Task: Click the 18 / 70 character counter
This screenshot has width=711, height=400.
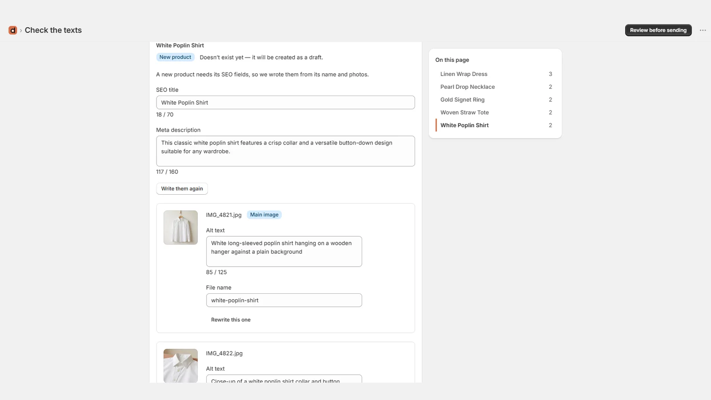Action: tap(165, 115)
